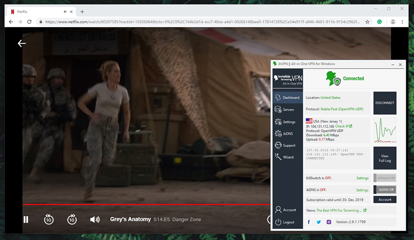Click the Stable/Fast (OpenVPN-UDP) protocol text
Image resolution: width=414 pixels, height=240 pixels.
(x=342, y=109)
